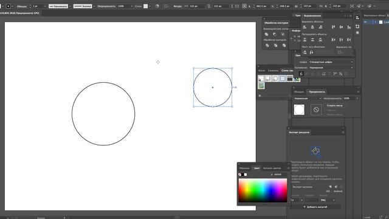The image size is (389, 219).
Task: Click the horizontal distribute spacing icon
Action: tap(312, 52)
